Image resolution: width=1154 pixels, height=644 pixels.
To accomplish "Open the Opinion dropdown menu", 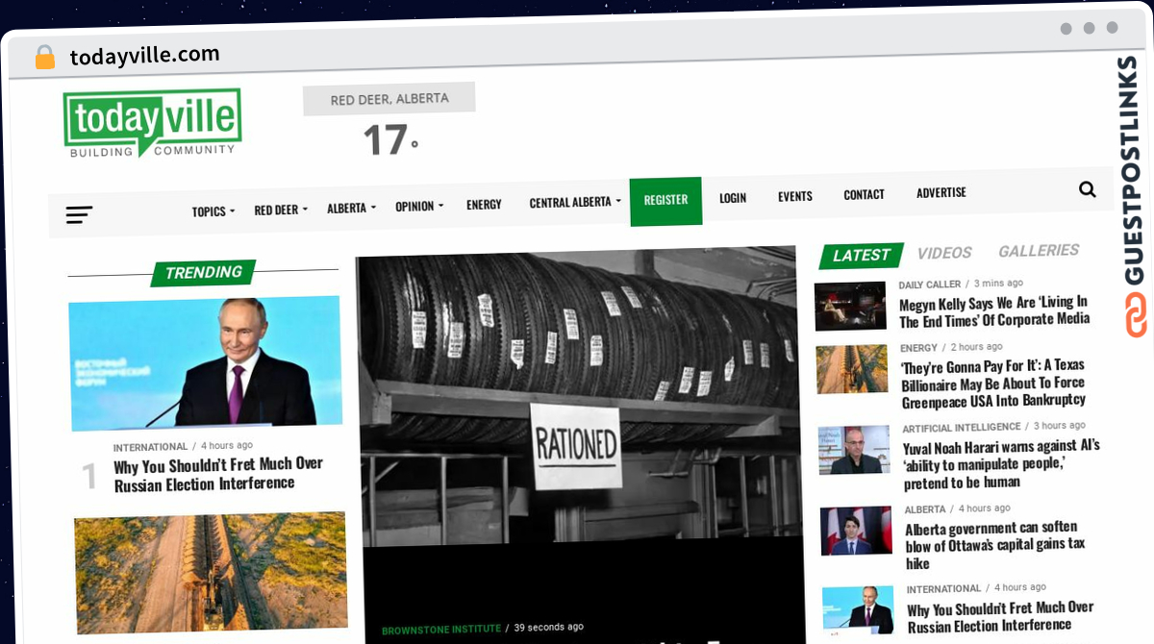I will pyautogui.click(x=419, y=206).
